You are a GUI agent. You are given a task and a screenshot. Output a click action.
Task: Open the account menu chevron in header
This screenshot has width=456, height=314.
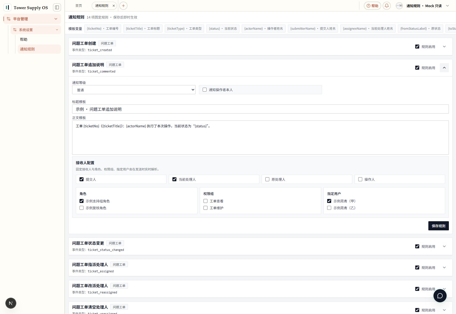447,6
